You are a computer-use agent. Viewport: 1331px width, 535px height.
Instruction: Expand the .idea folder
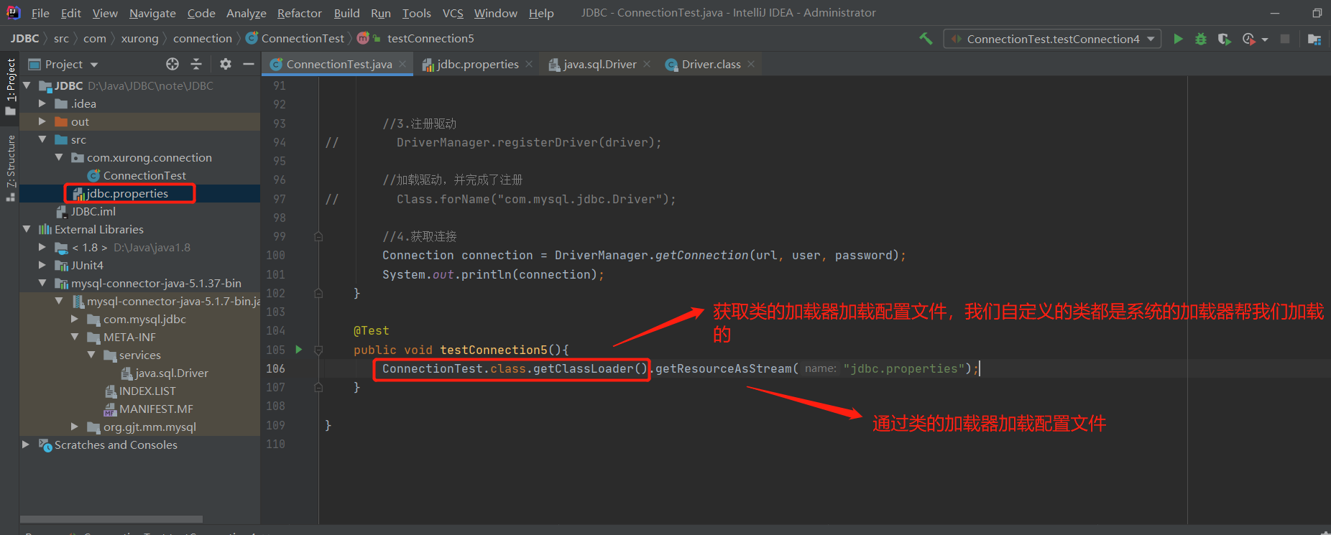pyautogui.click(x=42, y=103)
